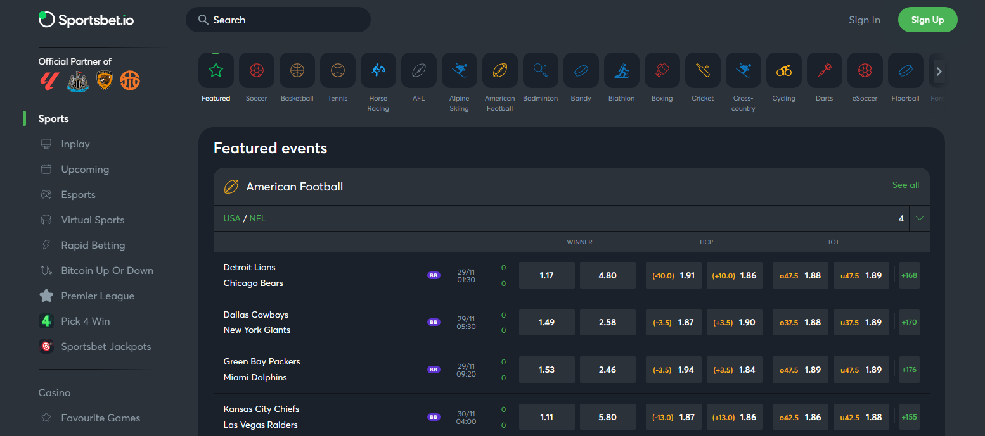985x436 pixels.
Task: Expand +168 more markets for Lions game
Action: (x=909, y=275)
